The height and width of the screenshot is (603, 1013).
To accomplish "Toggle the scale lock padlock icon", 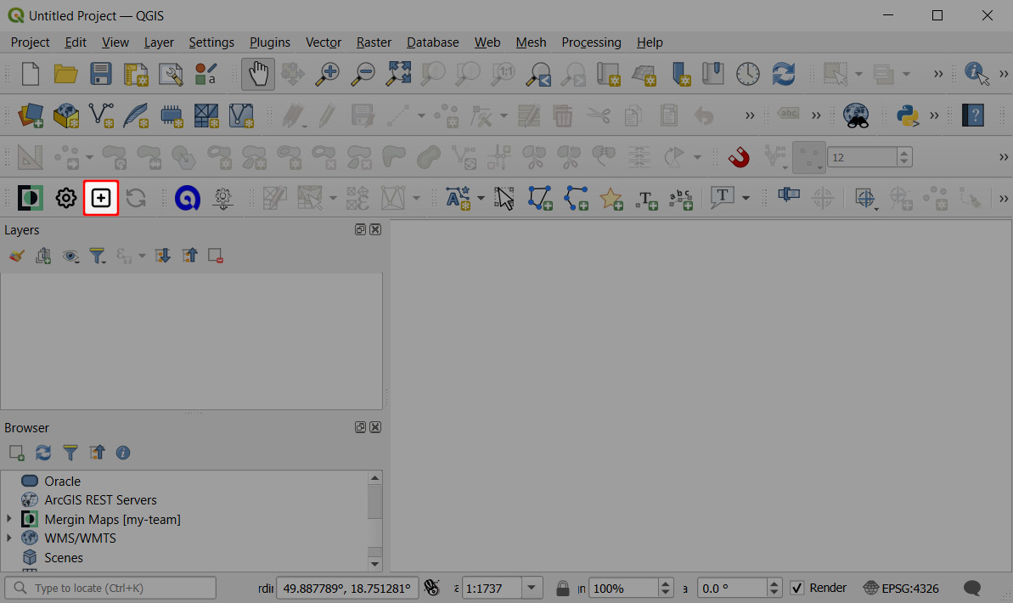I will [563, 588].
